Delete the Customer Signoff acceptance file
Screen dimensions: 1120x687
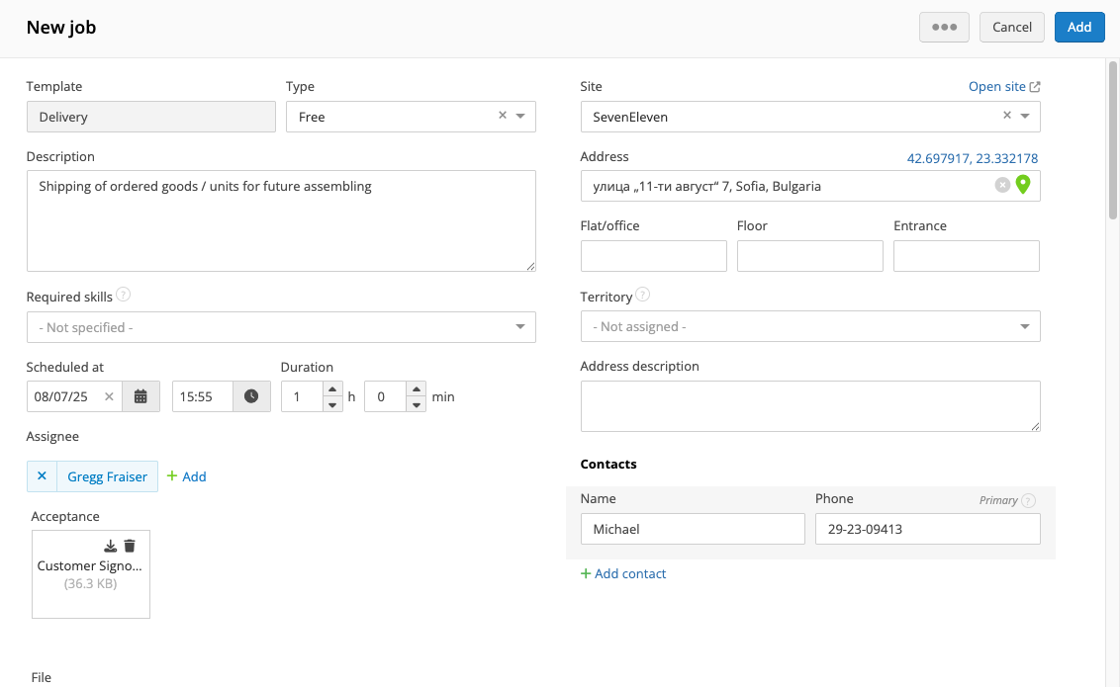130,546
